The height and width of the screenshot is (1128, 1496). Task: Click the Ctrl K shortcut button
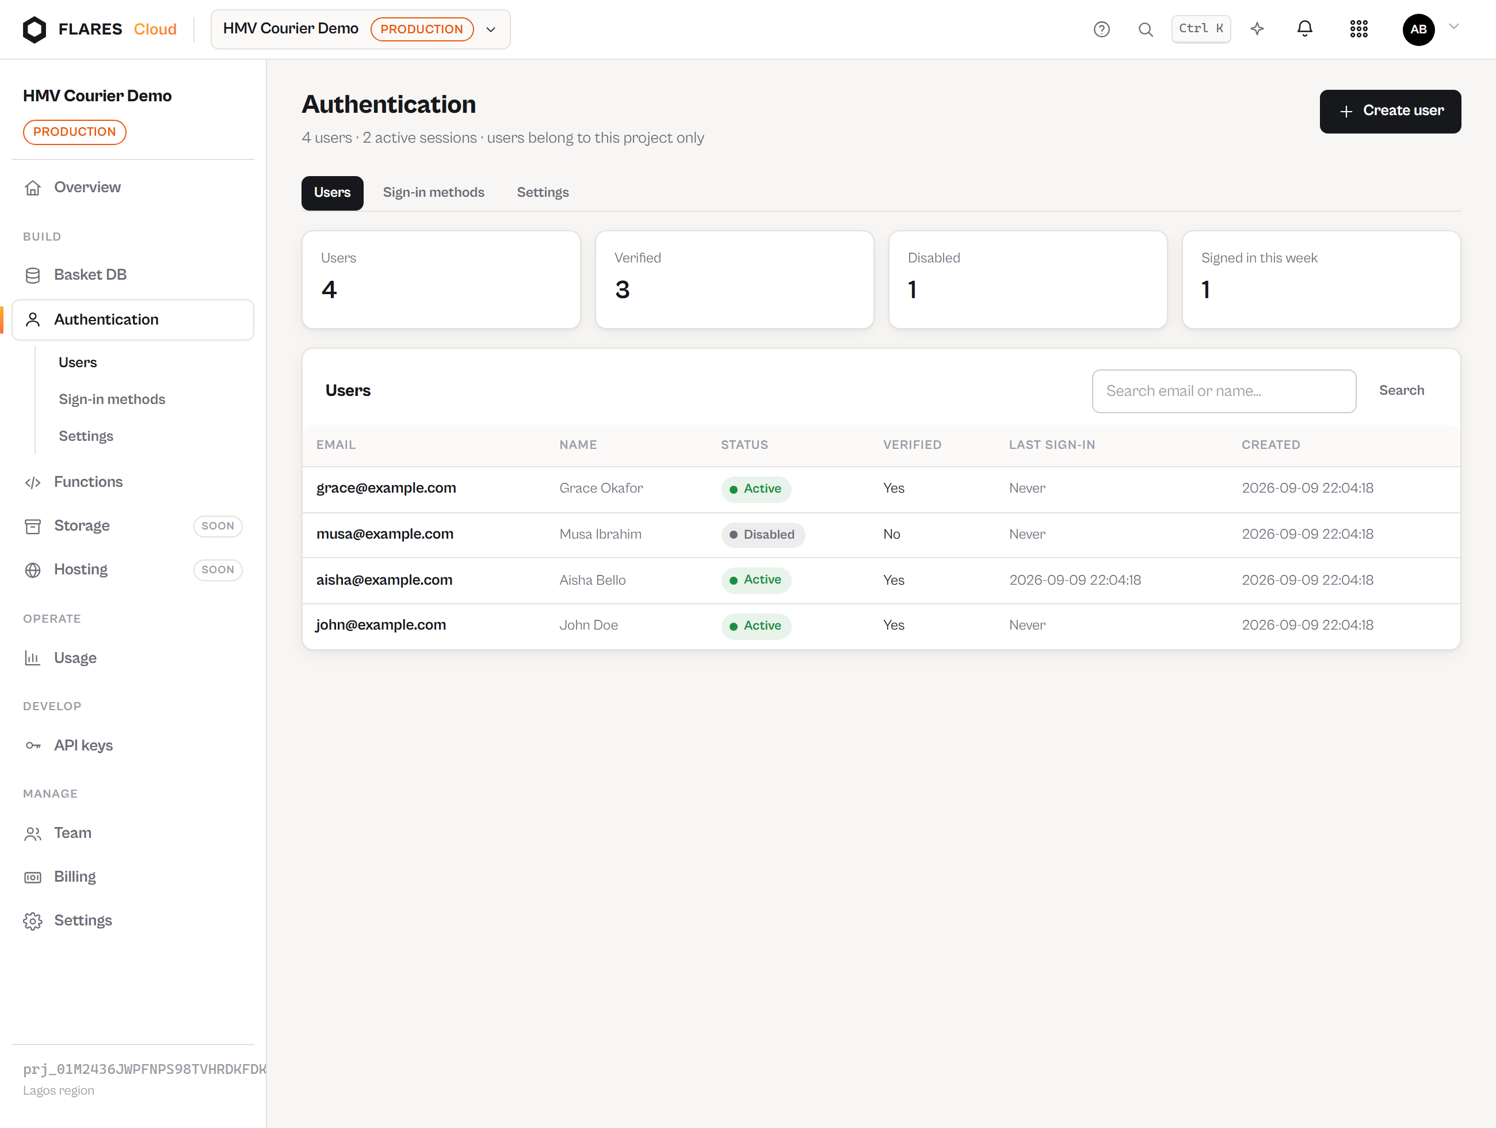click(1201, 29)
